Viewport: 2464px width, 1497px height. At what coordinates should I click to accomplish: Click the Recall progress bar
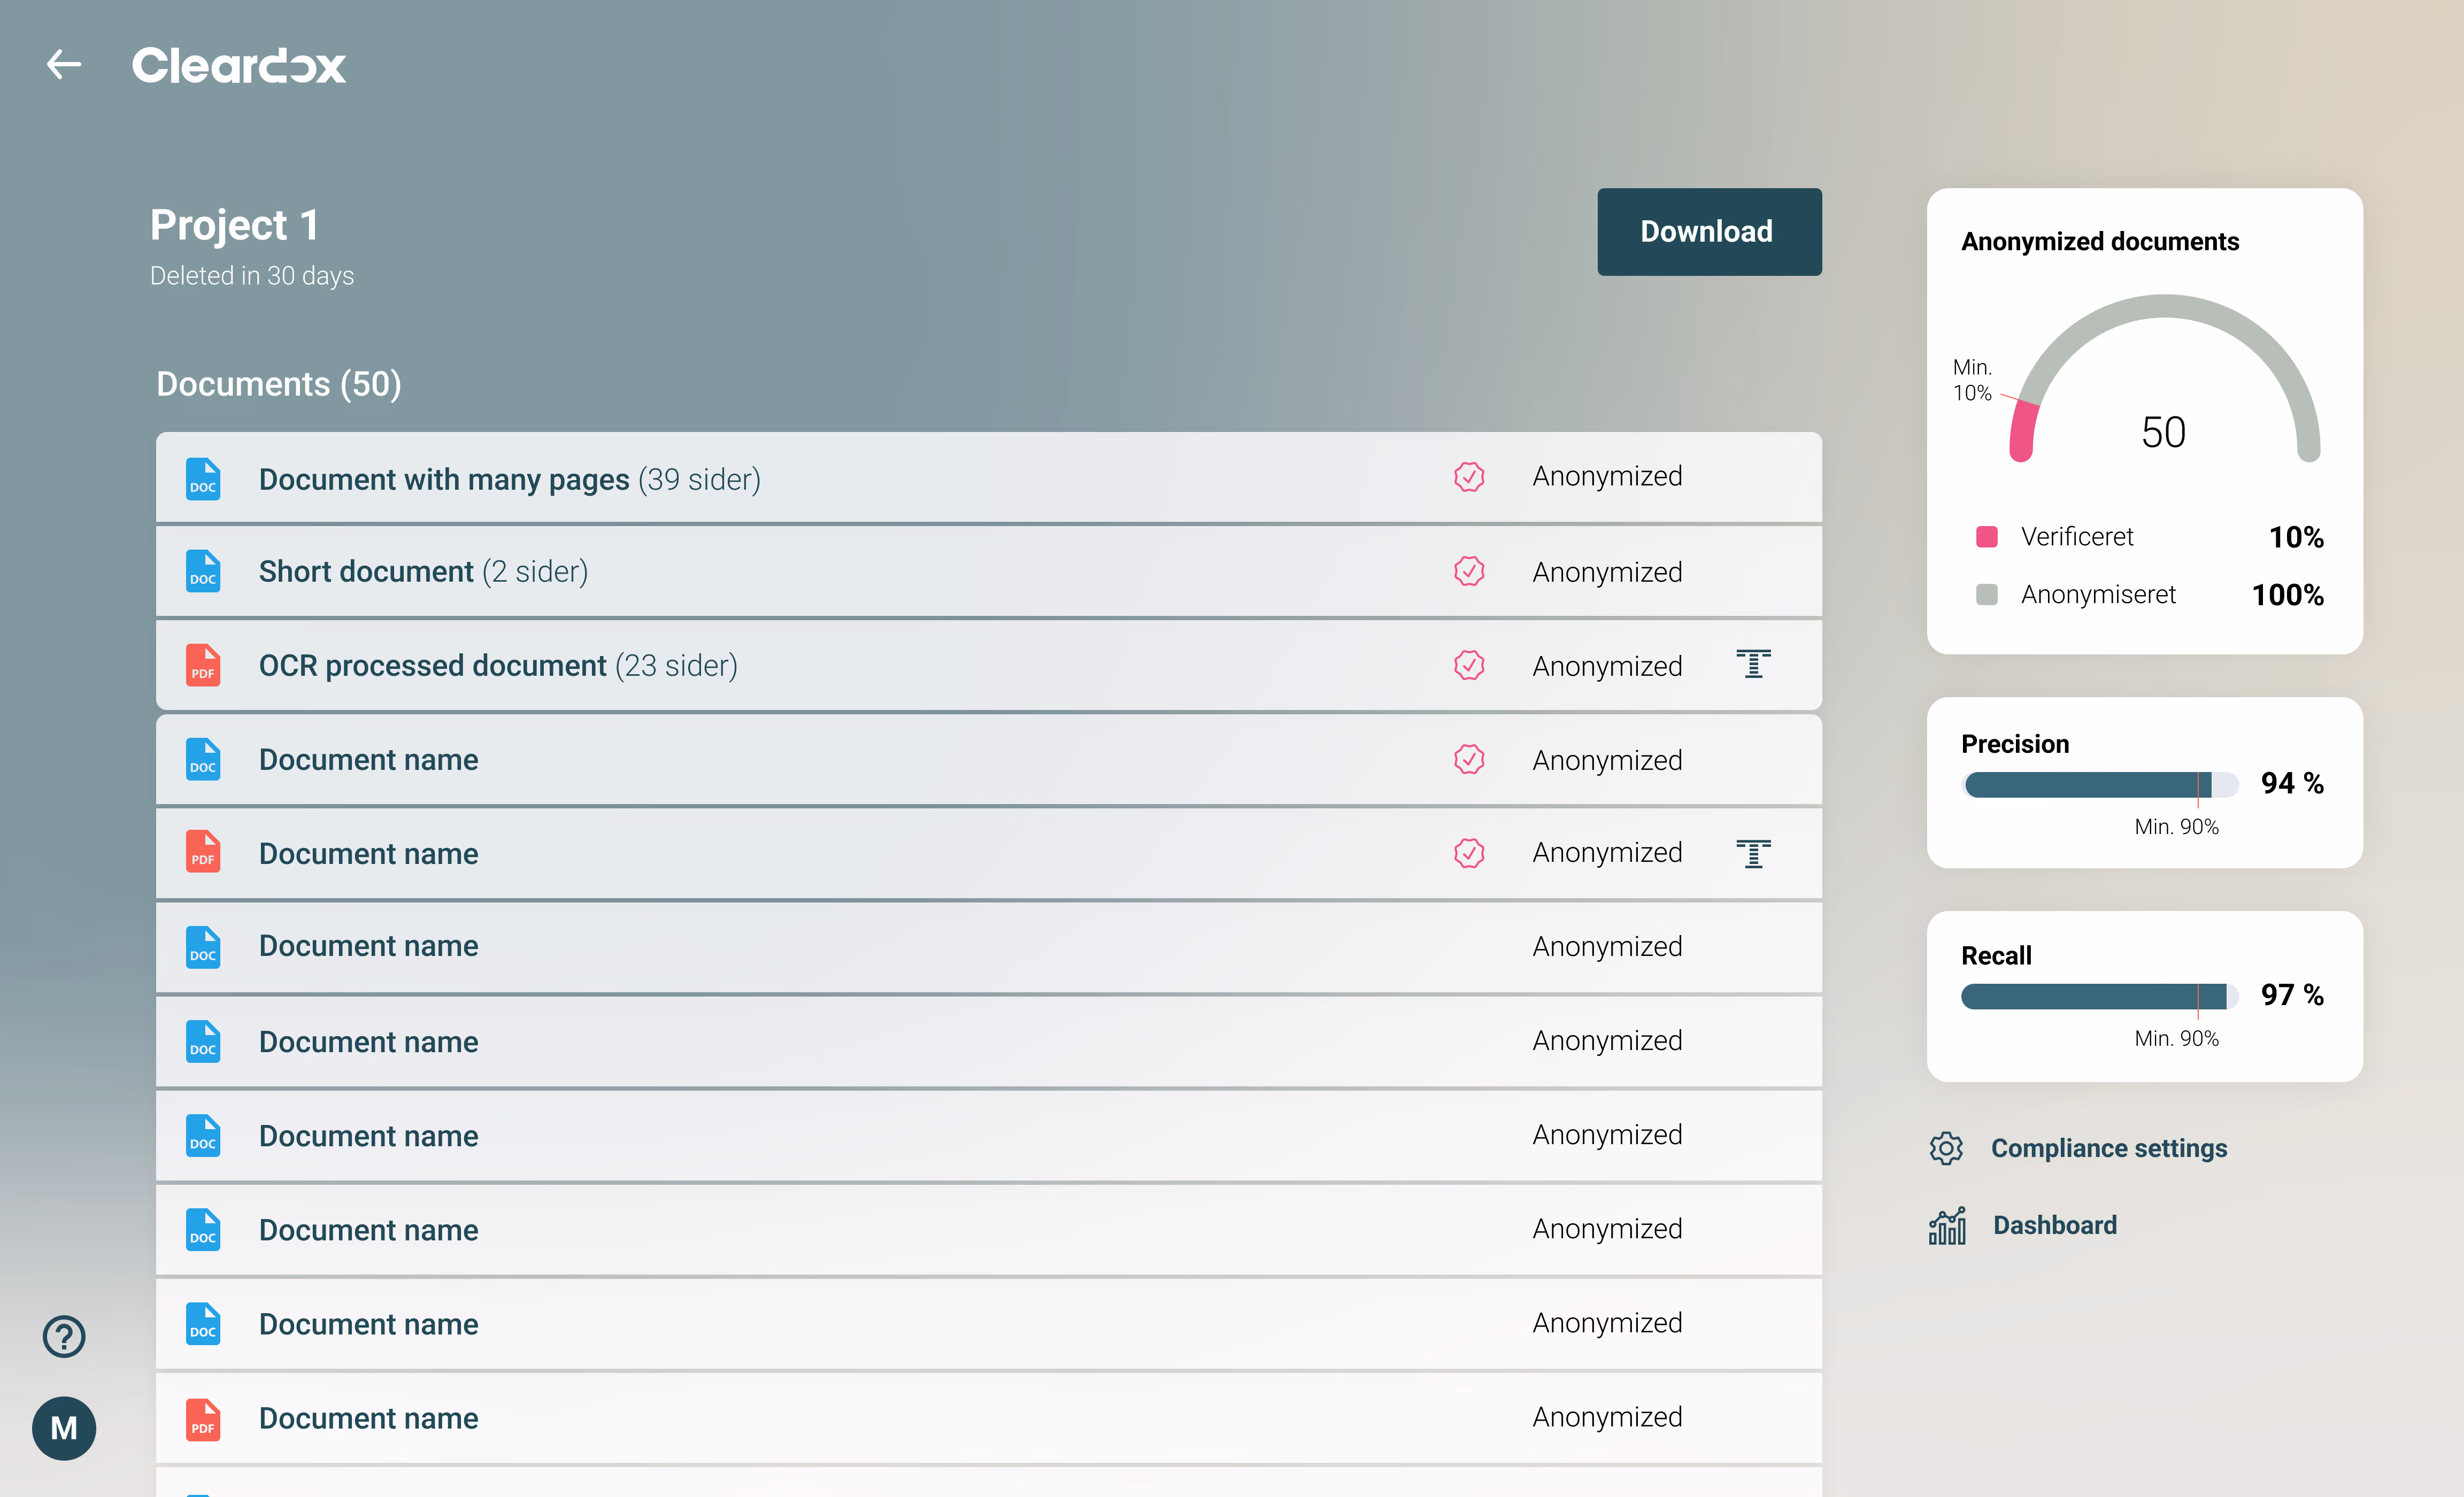point(2099,996)
